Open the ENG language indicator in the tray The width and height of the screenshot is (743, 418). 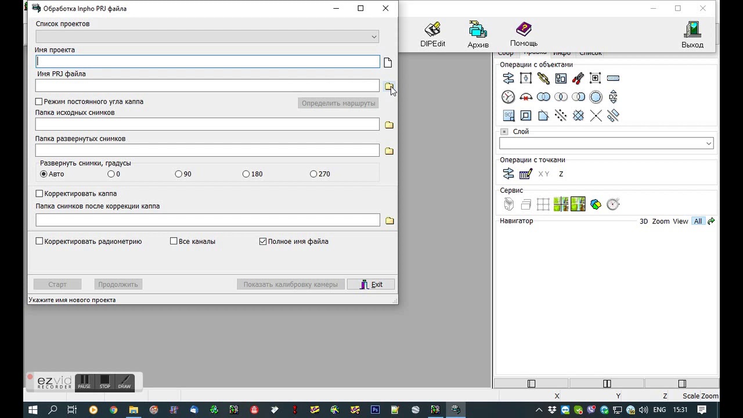659,410
